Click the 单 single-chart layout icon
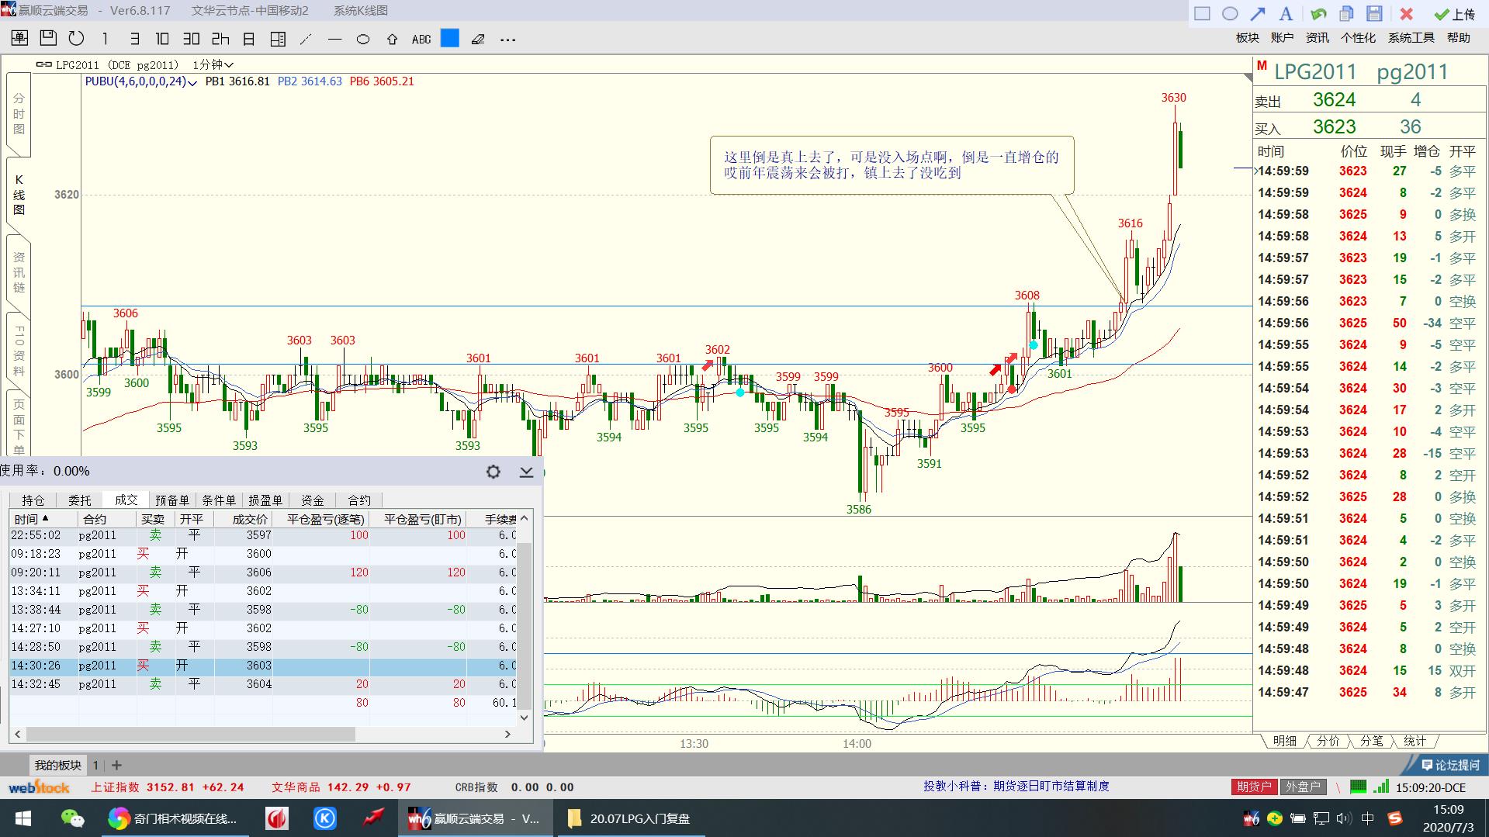 19,39
